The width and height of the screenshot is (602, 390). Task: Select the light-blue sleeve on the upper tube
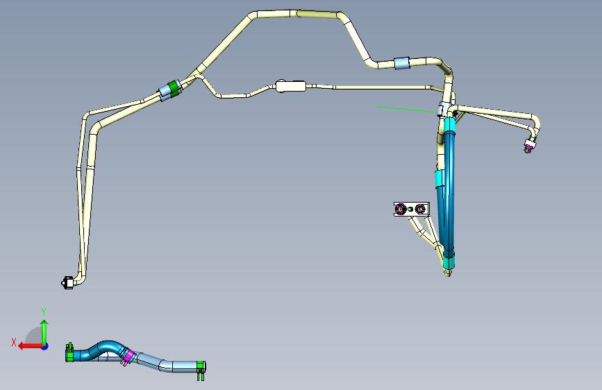[x=401, y=63]
